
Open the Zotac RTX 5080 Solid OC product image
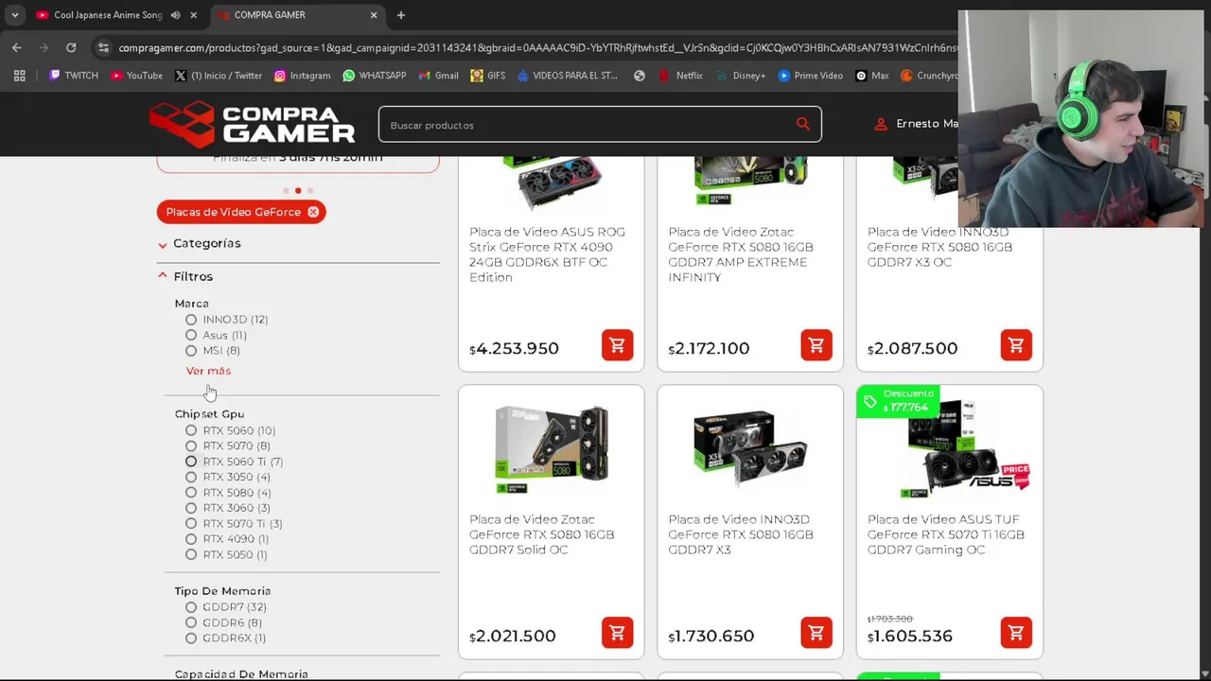click(x=552, y=450)
